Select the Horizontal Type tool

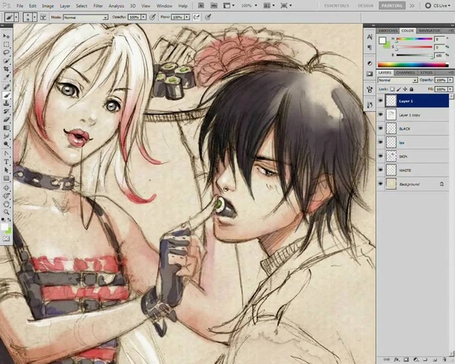[6, 162]
